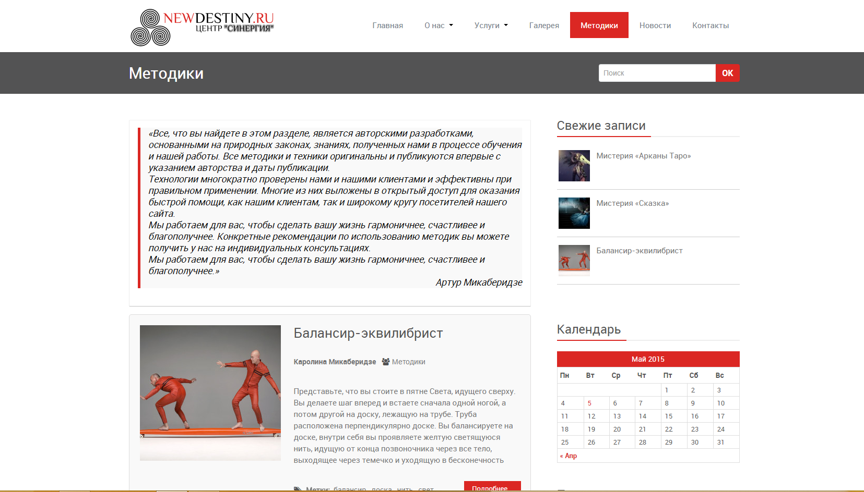Select the active Методики tab
This screenshot has height=492, width=864.
(x=599, y=26)
